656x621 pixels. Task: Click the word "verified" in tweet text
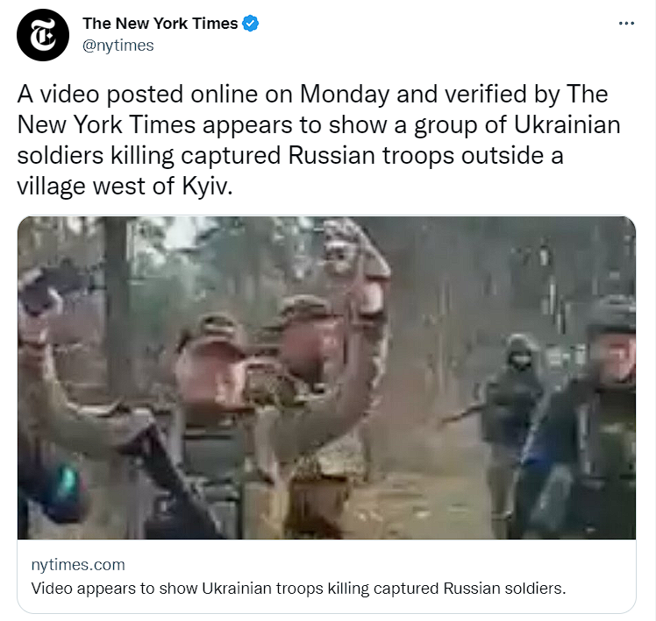[x=485, y=94]
